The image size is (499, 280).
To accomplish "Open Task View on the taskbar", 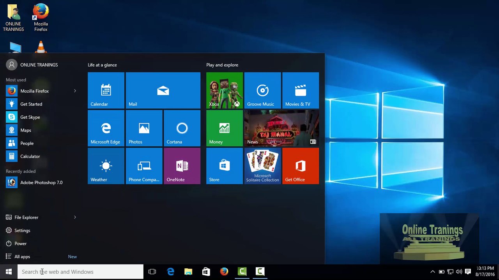I will coord(152,272).
